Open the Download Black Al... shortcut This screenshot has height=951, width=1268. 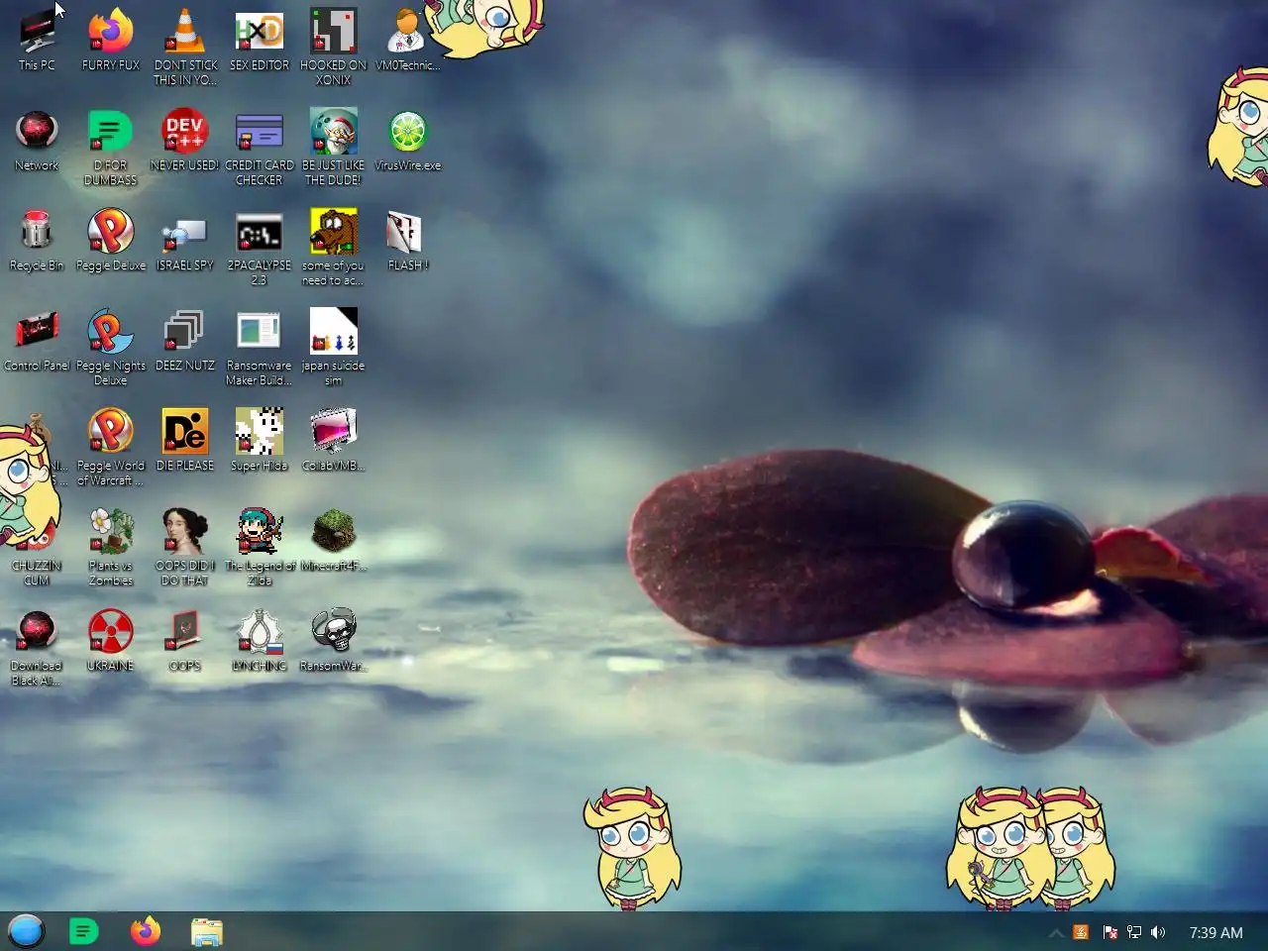pyautogui.click(x=37, y=648)
